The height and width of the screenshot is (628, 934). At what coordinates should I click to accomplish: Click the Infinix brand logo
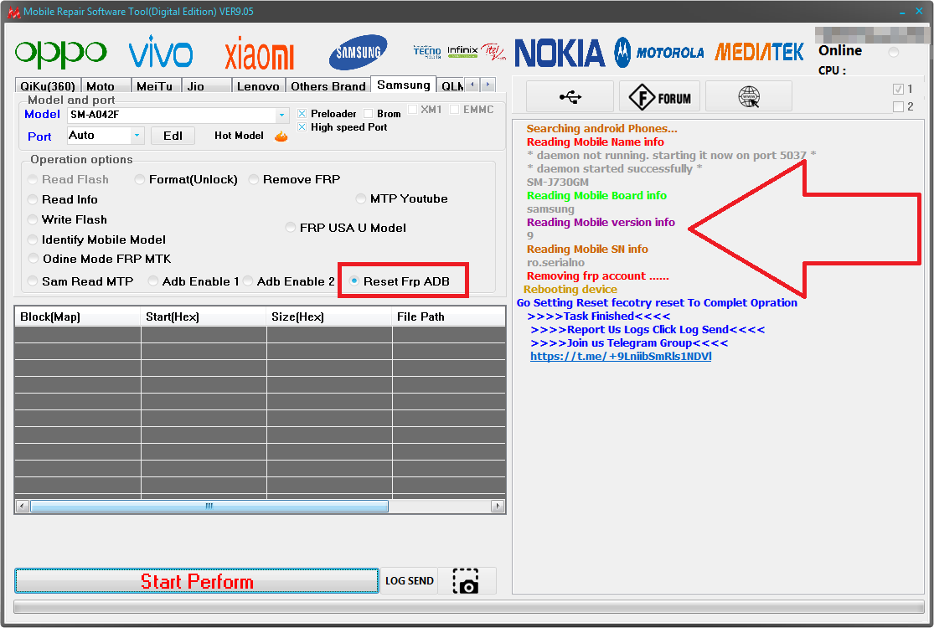[463, 51]
